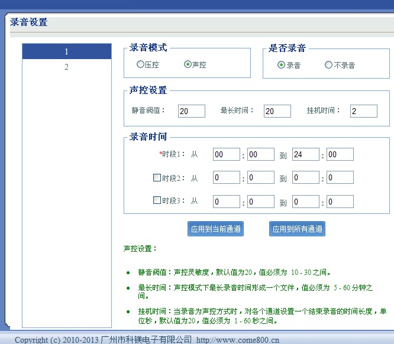Click 时段1 start minute field

pos(260,154)
